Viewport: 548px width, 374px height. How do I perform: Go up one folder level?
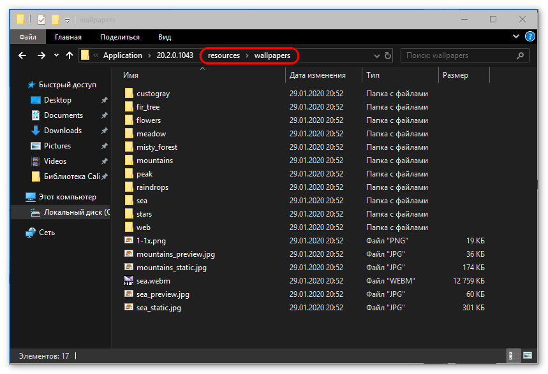70,55
